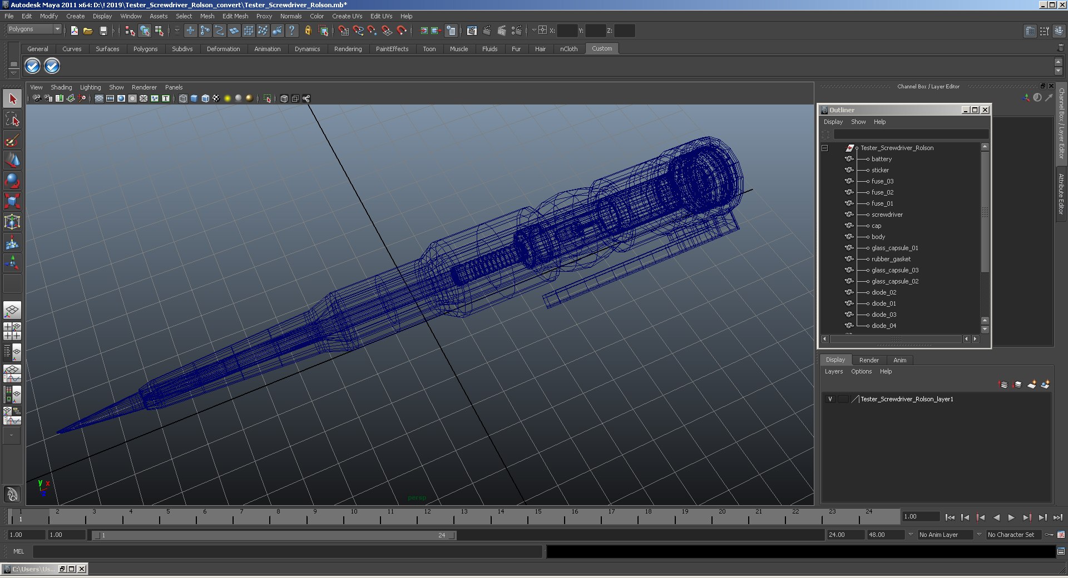The width and height of the screenshot is (1068, 578).
Task: Click frame 12 on the time slider
Action: point(426,517)
